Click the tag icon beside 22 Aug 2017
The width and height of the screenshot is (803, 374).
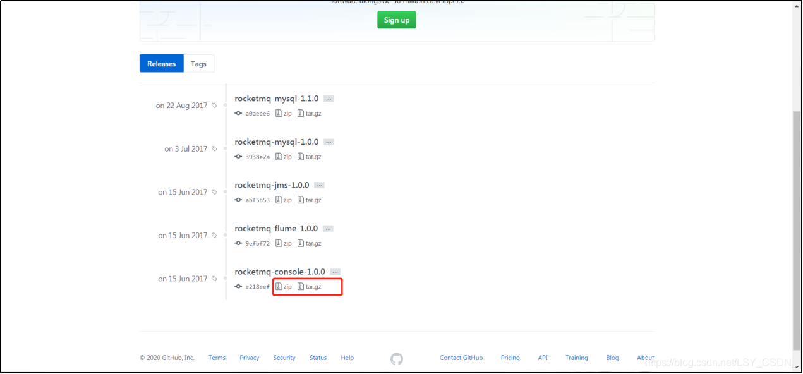214,105
